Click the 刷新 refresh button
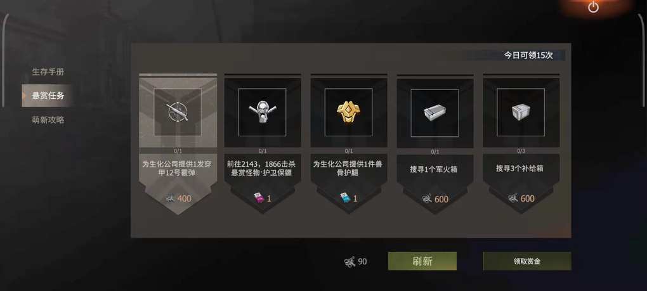Image resolution: width=647 pixels, height=291 pixels. (422, 261)
